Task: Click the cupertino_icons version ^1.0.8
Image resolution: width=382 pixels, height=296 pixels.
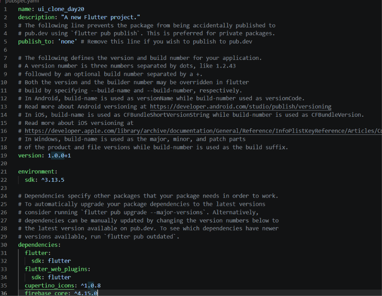Action: pos(91,286)
